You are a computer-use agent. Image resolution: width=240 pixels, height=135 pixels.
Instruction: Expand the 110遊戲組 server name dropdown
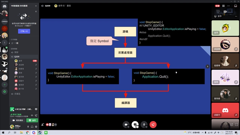(36, 6)
